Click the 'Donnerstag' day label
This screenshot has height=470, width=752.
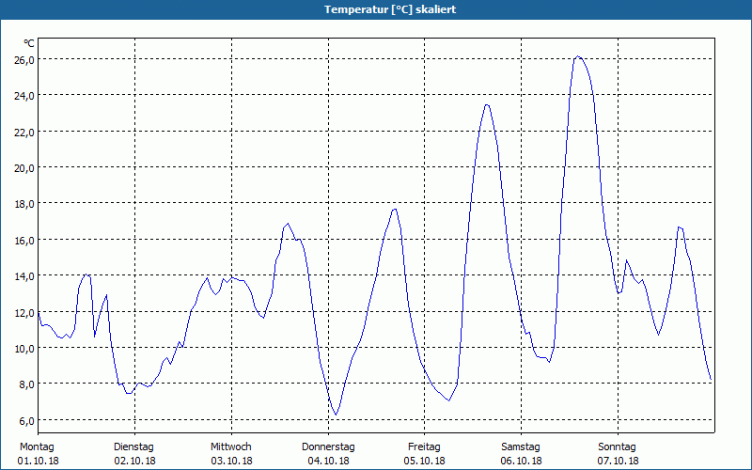point(328,446)
